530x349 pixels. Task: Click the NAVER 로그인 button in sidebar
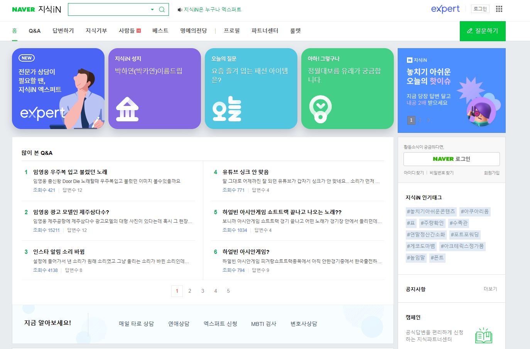[452, 159]
